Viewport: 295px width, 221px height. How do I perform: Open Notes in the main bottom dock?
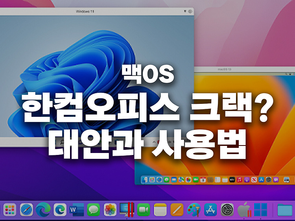pos(160,210)
